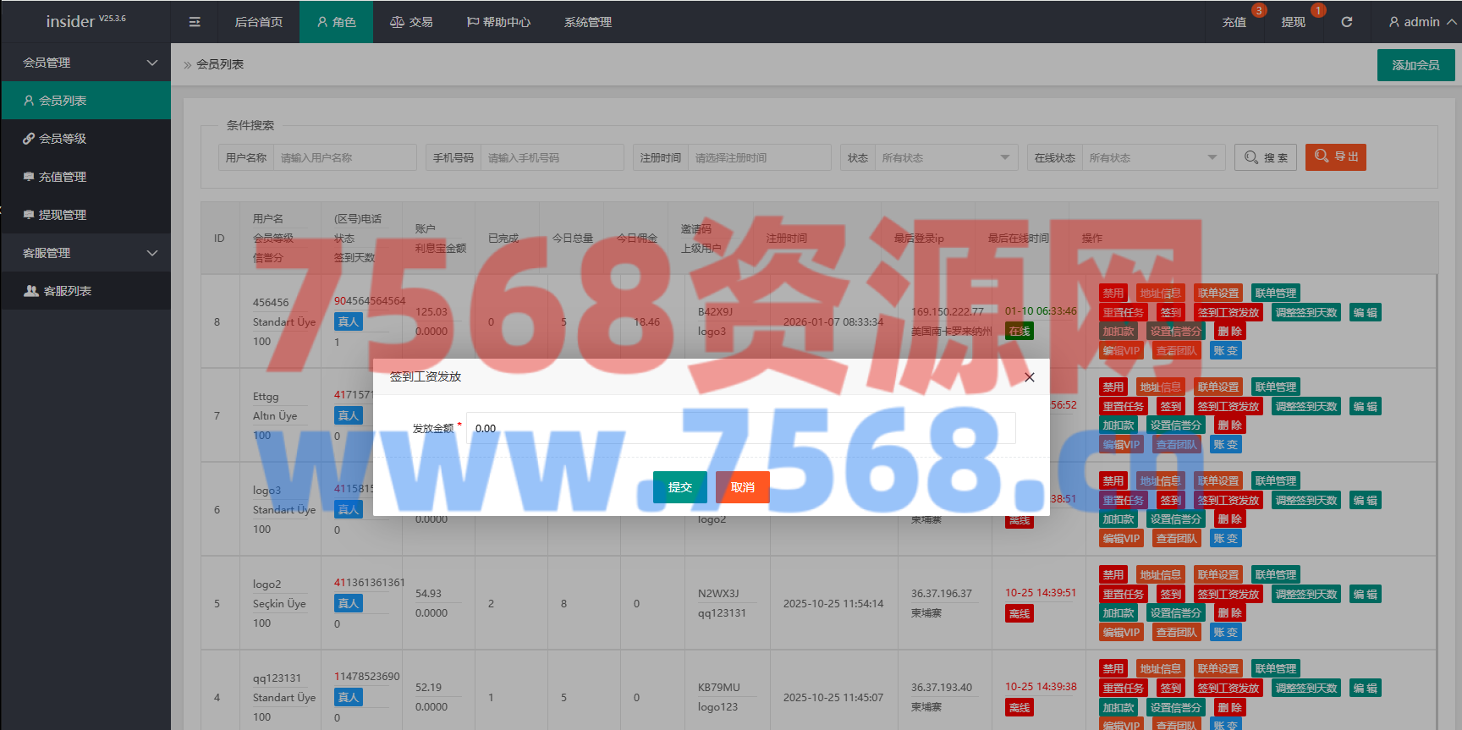Expand the admin user menu
Image resolution: width=1462 pixels, height=730 pixels.
[x=1421, y=22]
